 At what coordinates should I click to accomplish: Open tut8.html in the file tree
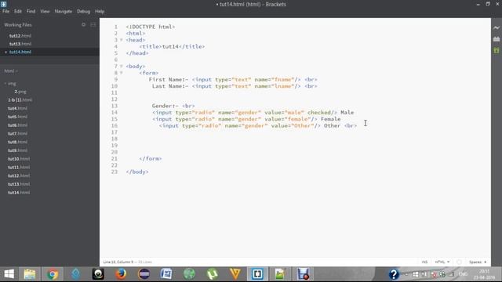click(17, 142)
